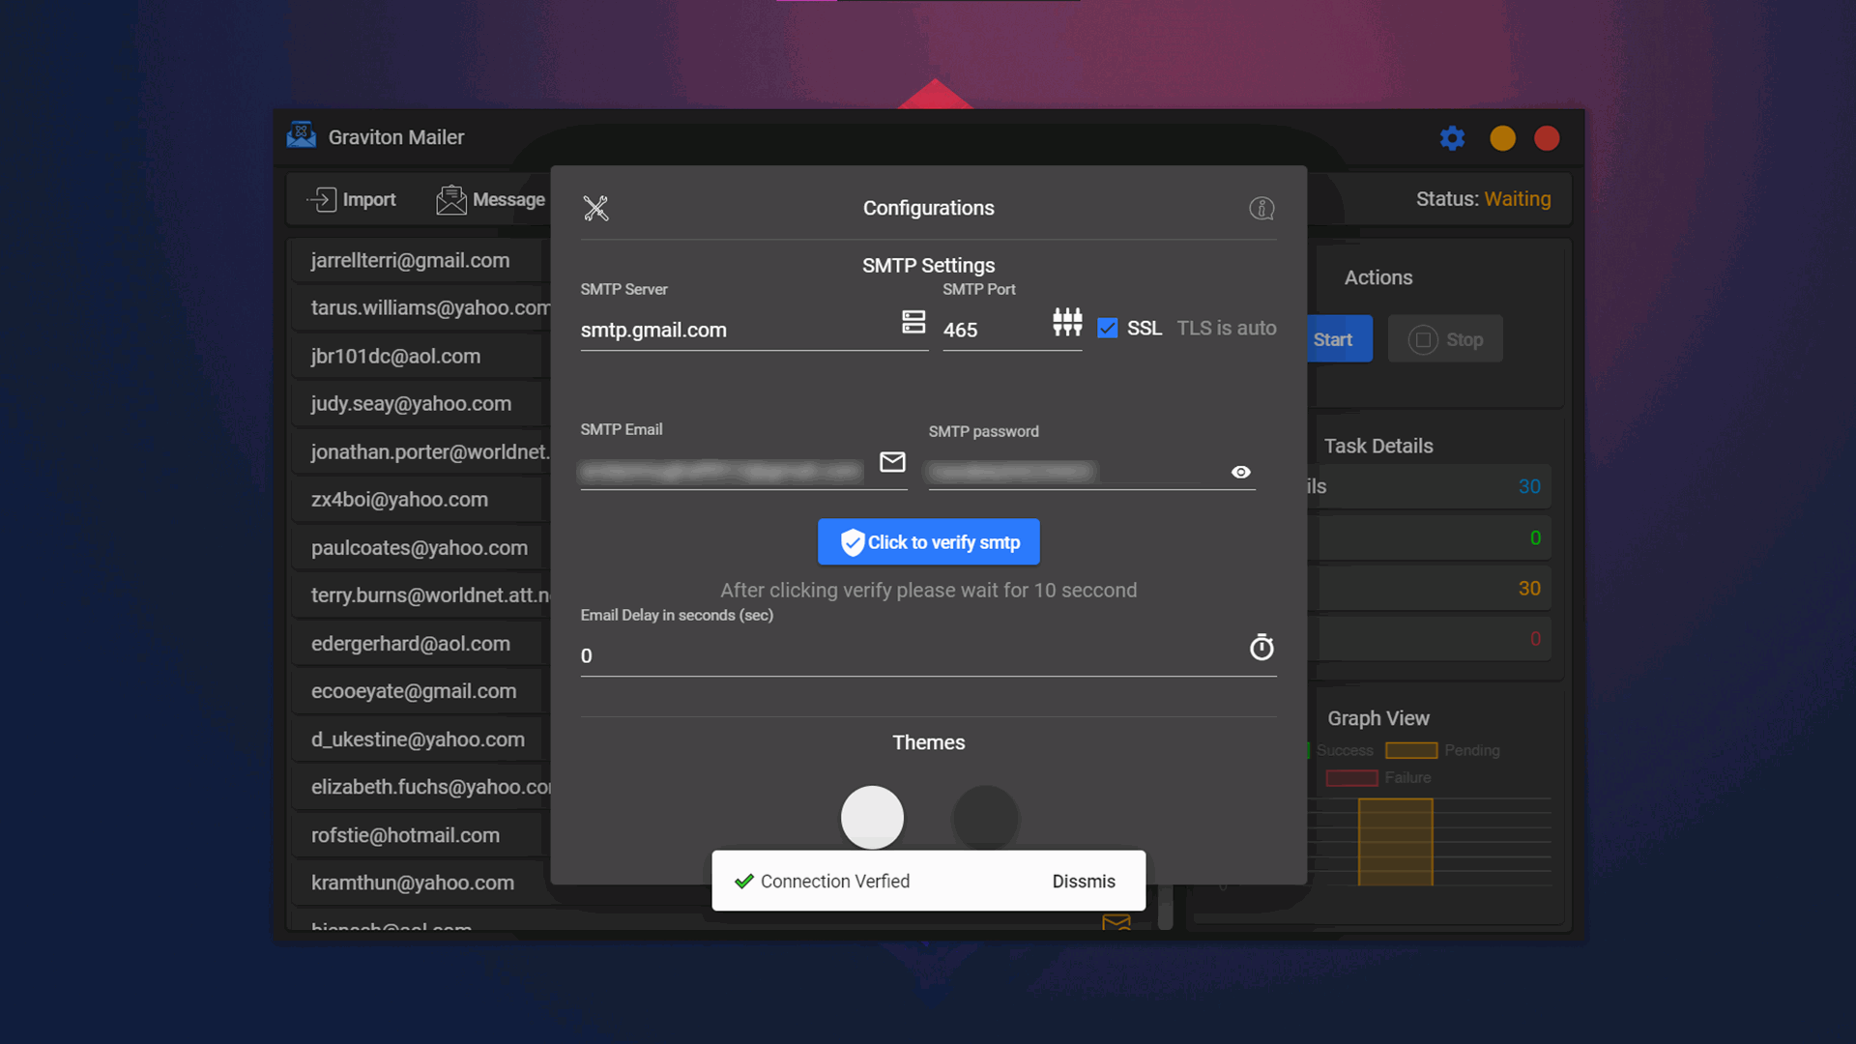Viewport: 1856px width, 1044px height.
Task: Click the Message envelope icon
Action: pos(450,199)
